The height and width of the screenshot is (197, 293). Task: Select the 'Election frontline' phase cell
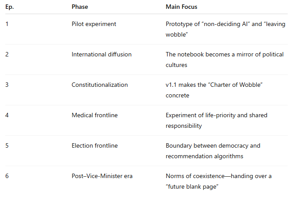coord(95,146)
